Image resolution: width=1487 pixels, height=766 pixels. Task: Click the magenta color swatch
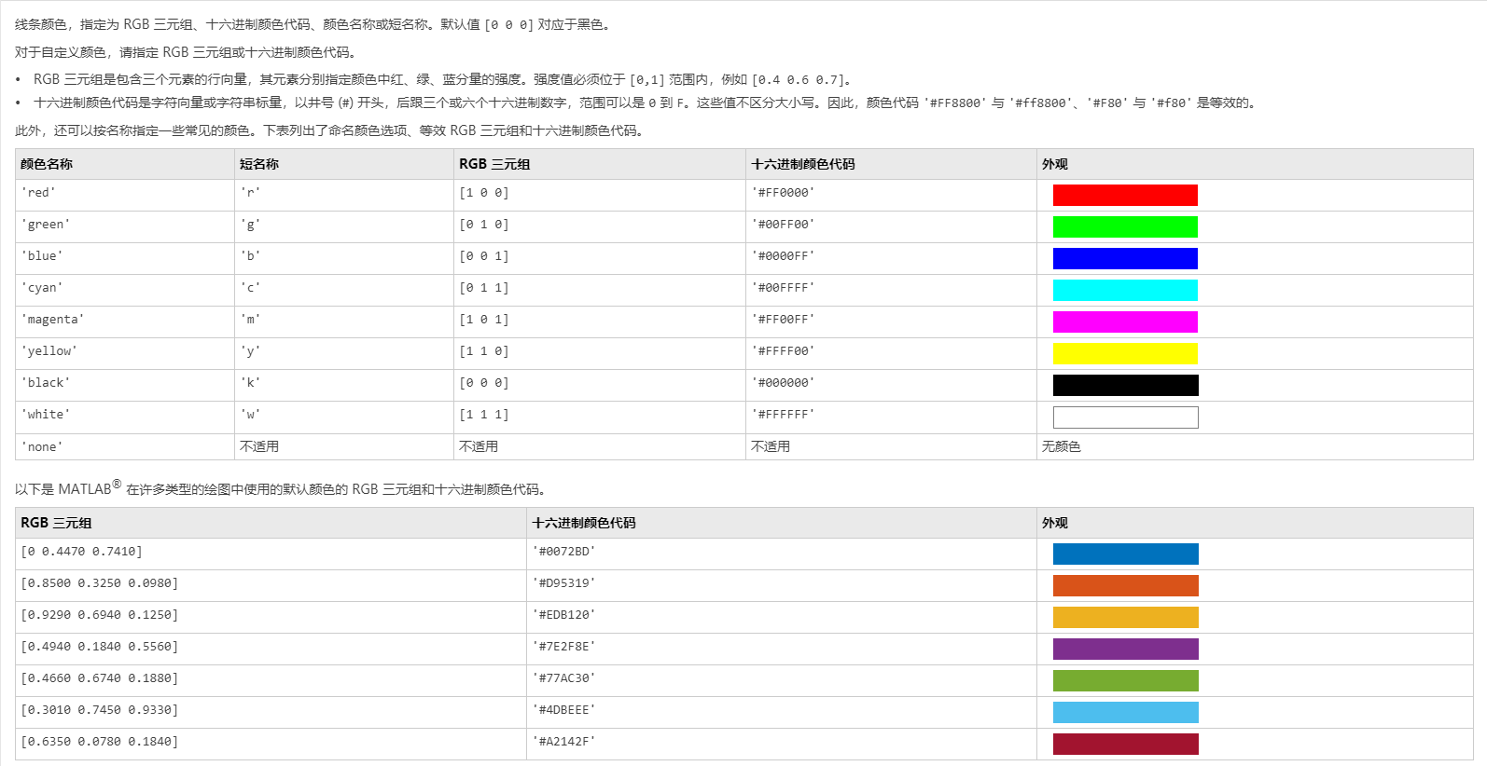pyautogui.click(x=1125, y=321)
